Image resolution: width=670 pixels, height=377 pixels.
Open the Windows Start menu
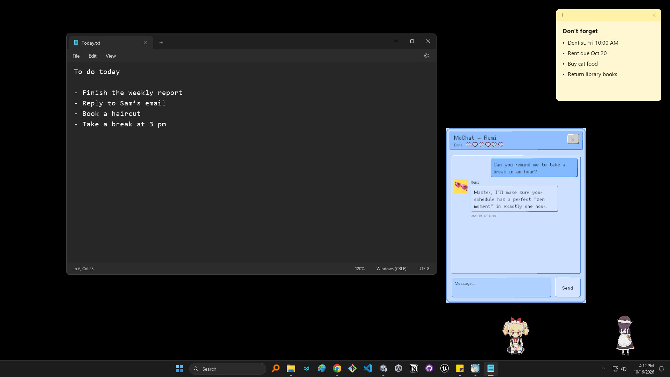[x=179, y=369]
